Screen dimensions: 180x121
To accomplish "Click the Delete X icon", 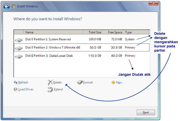I will coord(50,83).
